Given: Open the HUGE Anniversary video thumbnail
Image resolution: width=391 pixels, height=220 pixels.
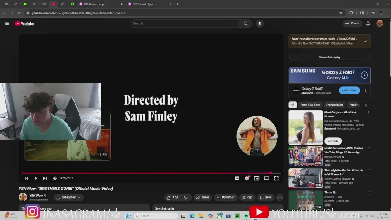Looking at the screenshot, I should [x=305, y=156].
